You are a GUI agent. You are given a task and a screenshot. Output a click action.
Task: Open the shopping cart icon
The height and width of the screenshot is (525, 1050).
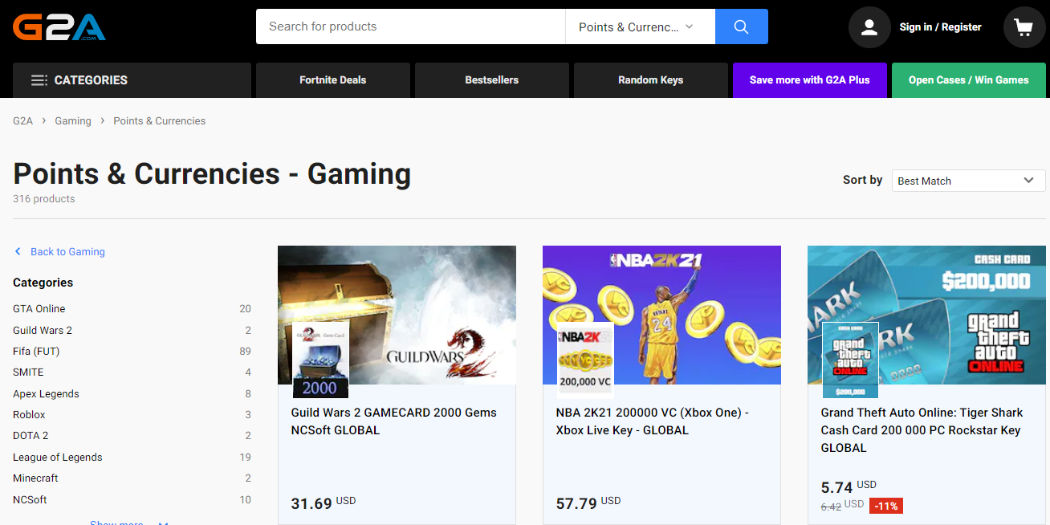1024,27
